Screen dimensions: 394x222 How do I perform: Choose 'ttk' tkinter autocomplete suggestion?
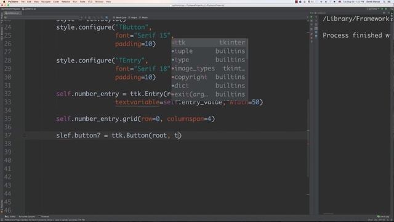(x=209, y=43)
